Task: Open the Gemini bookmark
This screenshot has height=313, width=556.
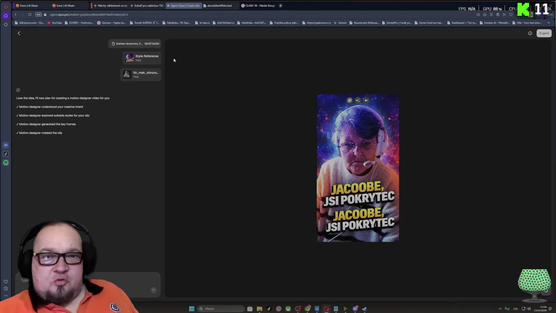Action: coord(341,23)
